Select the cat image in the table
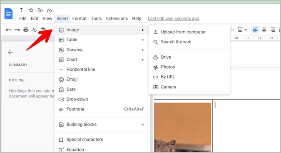The width and height of the screenshot is (281, 153). pyautogui.click(x=183, y=127)
